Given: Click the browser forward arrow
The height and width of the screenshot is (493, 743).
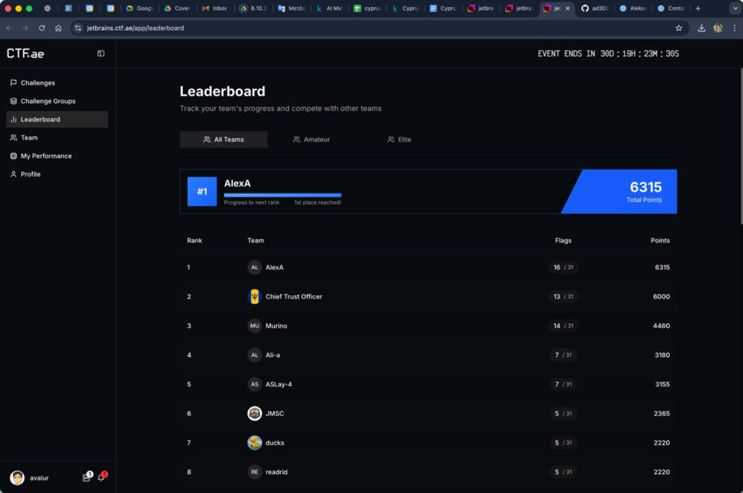Looking at the screenshot, I should [x=26, y=28].
